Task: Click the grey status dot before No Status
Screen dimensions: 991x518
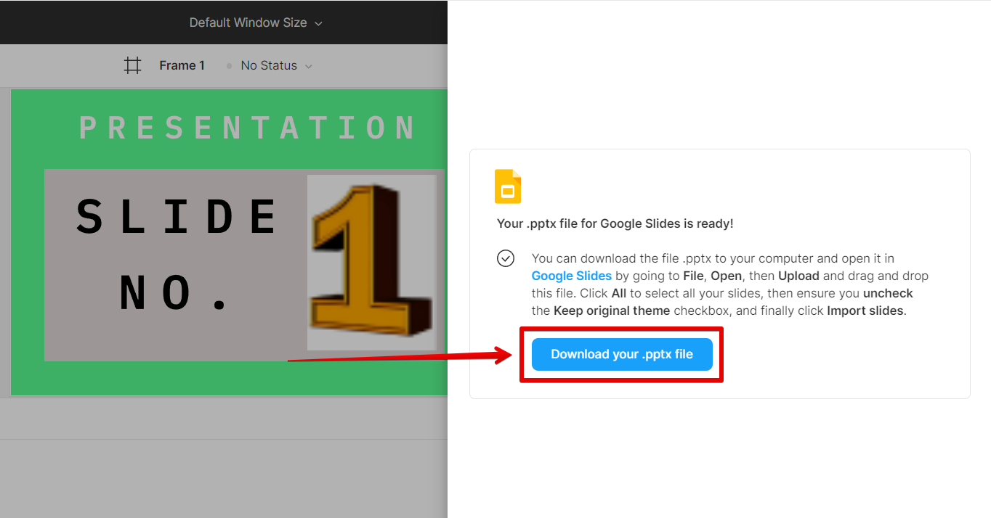Action: pos(229,66)
